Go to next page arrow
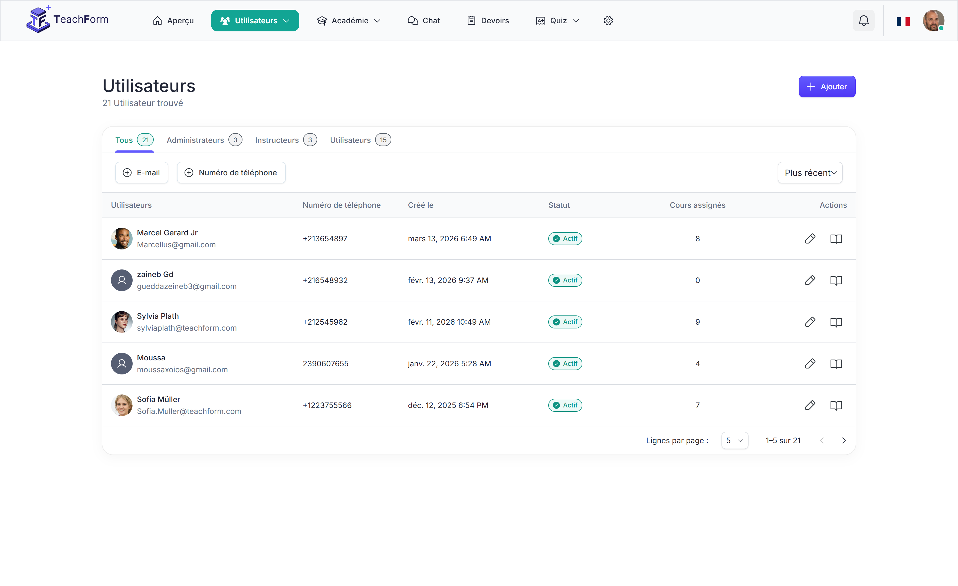The image size is (958, 586). [844, 440]
